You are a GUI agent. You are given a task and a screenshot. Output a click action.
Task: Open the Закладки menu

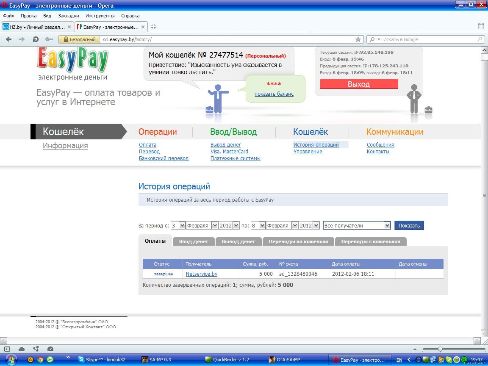tap(69, 16)
